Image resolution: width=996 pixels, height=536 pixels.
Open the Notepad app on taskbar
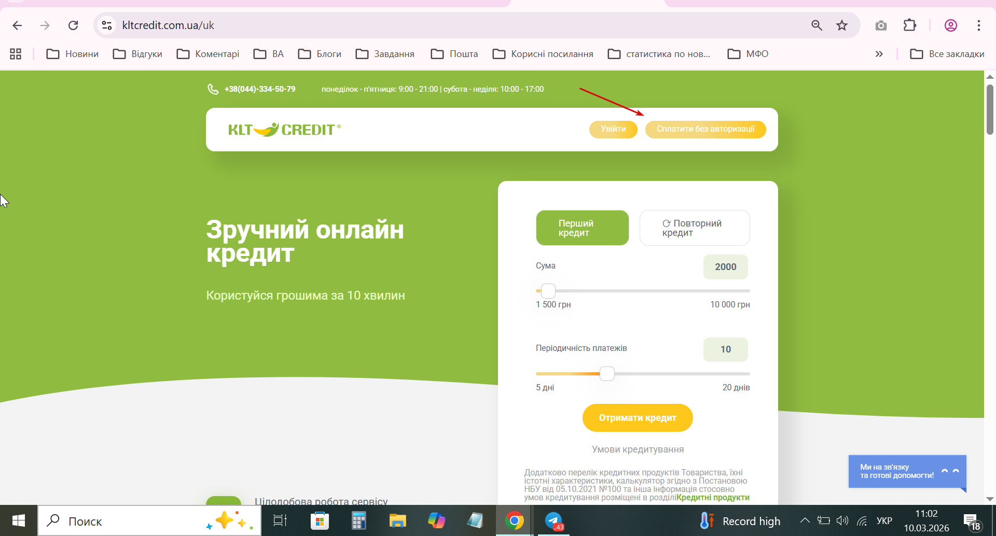[475, 520]
